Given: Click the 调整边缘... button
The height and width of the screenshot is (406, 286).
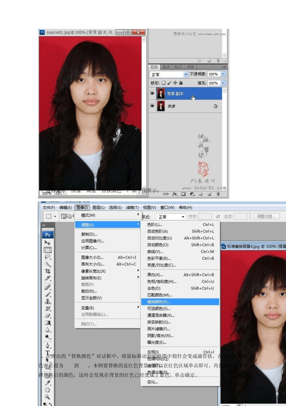Looking at the screenshot, I should tap(266, 216).
